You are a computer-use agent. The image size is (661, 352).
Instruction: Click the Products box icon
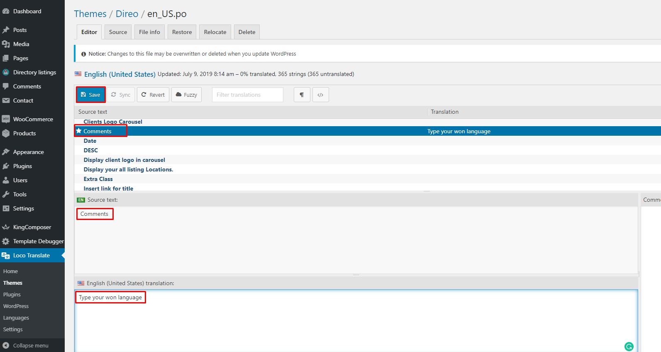6,133
